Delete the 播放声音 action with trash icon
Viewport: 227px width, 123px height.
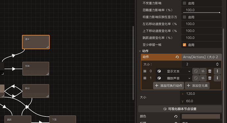point(210,78)
